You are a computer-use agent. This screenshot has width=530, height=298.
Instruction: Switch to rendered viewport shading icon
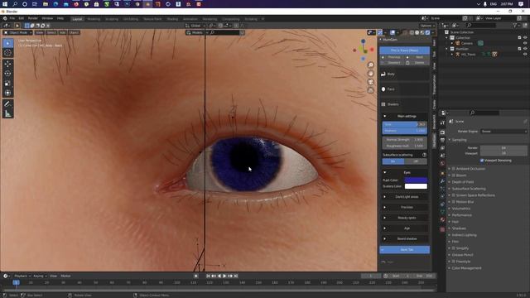click(427, 32)
